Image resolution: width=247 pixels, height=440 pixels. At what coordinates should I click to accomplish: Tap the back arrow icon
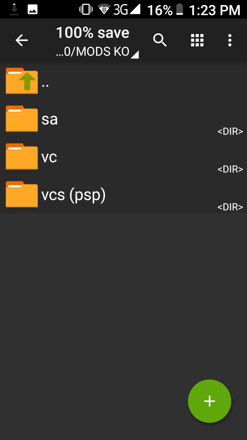pyautogui.click(x=22, y=41)
